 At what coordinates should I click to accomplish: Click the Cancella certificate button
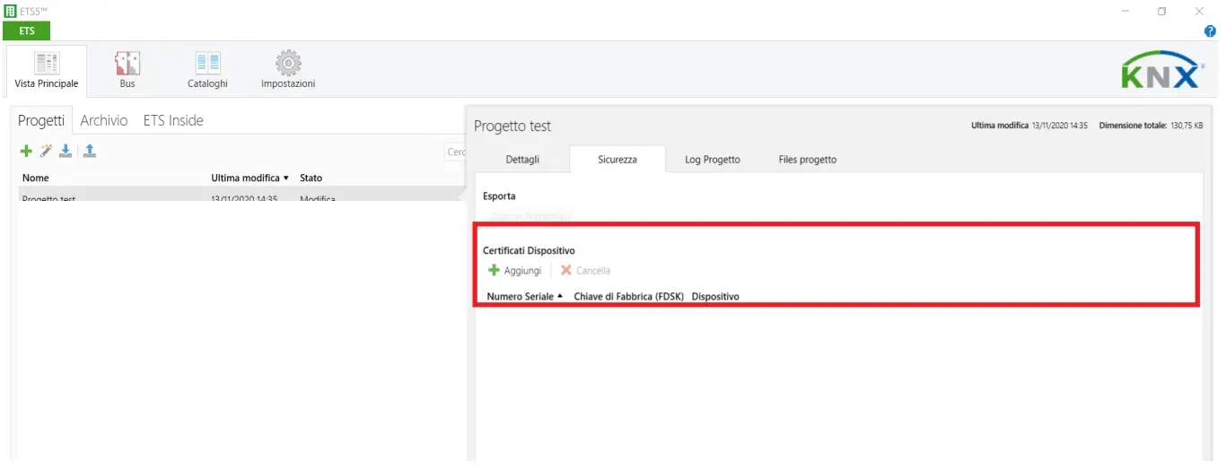coord(585,270)
